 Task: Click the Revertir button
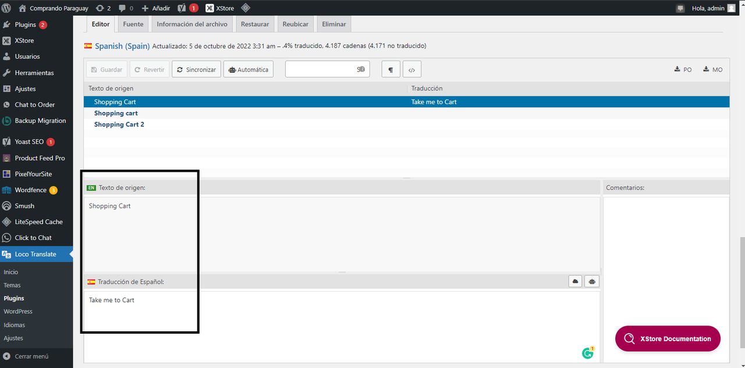(149, 69)
